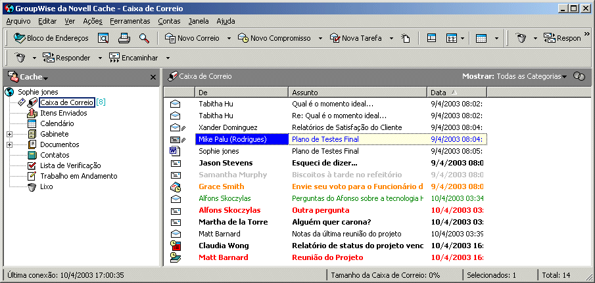Open the Lista de Verificação folder
Viewport: 595px width, 283px height.
[x=70, y=165]
